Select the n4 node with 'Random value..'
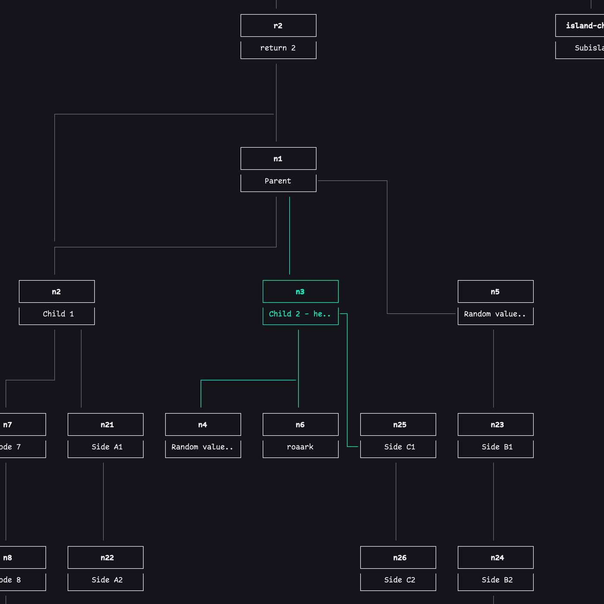Screen dimensions: 604x604 (x=203, y=425)
